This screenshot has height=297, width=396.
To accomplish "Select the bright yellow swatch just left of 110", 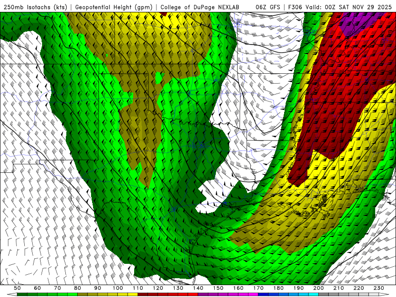I will 133,295.
